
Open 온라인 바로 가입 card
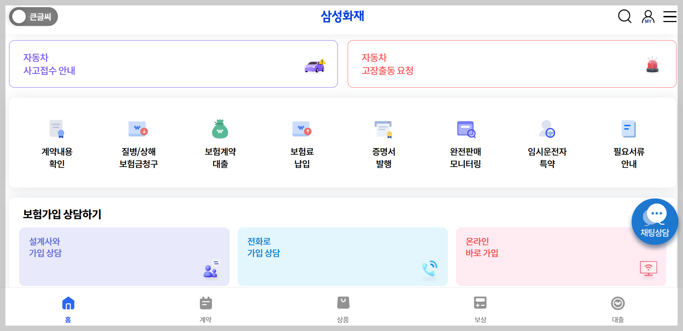click(x=561, y=257)
